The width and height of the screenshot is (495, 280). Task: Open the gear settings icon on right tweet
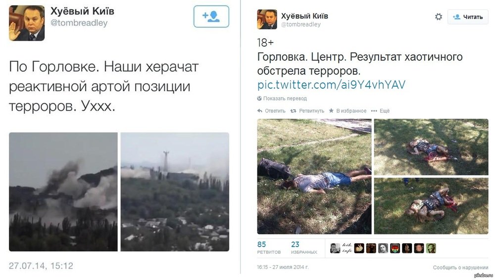coord(439,17)
